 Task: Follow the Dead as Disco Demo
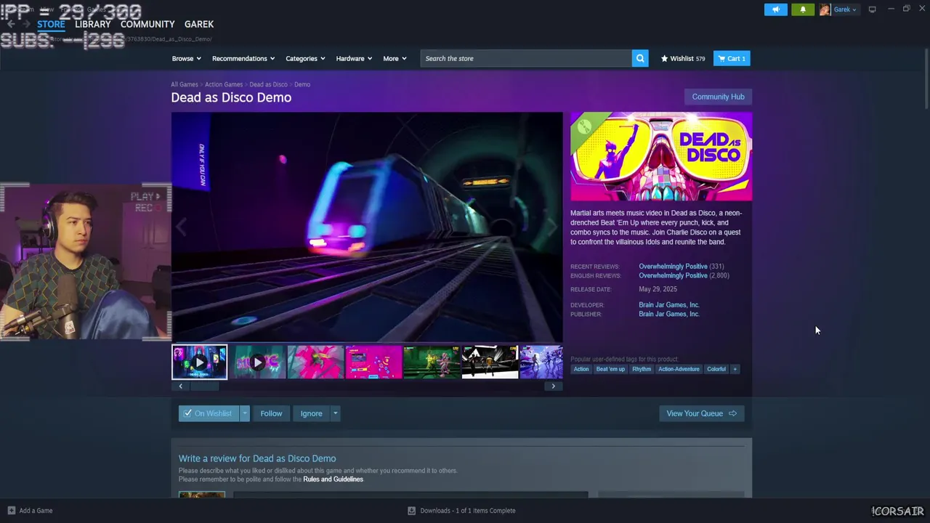(x=271, y=413)
